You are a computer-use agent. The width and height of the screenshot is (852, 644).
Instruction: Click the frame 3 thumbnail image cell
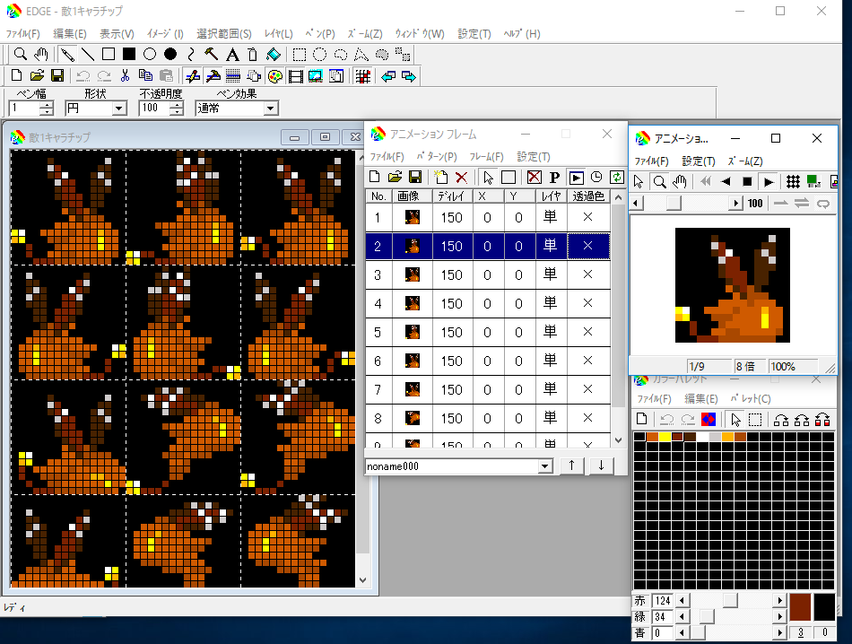pyautogui.click(x=413, y=274)
